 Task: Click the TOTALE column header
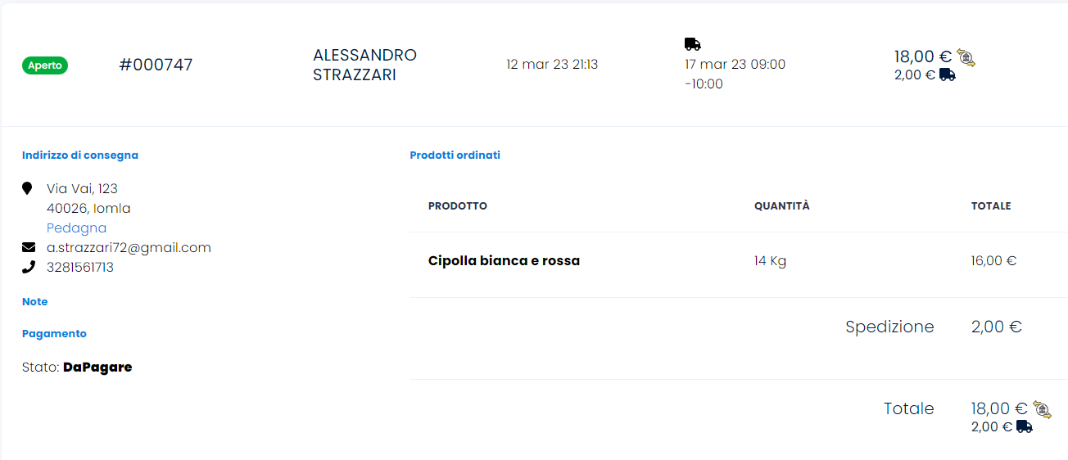pos(990,206)
